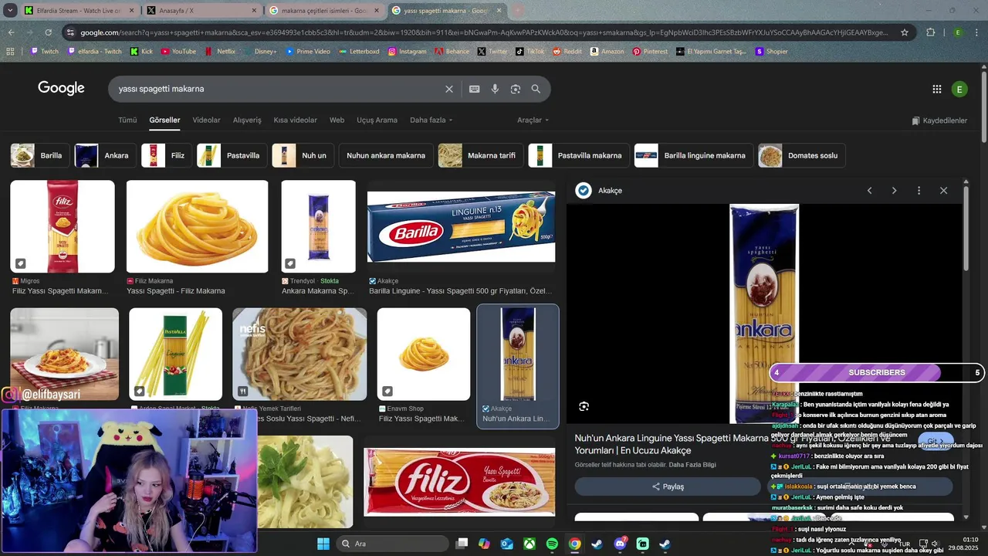Switch to the Alışveriş tab
This screenshot has height=556, width=988.
coord(247,120)
